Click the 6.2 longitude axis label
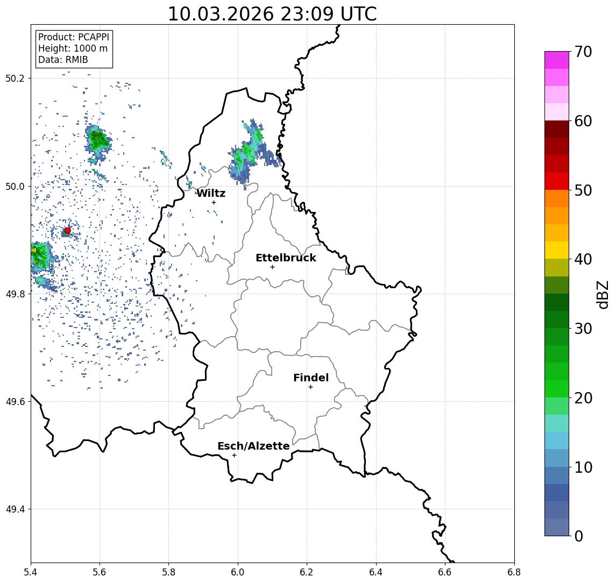Screen dimensions: 616x583 [x=307, y=572]
